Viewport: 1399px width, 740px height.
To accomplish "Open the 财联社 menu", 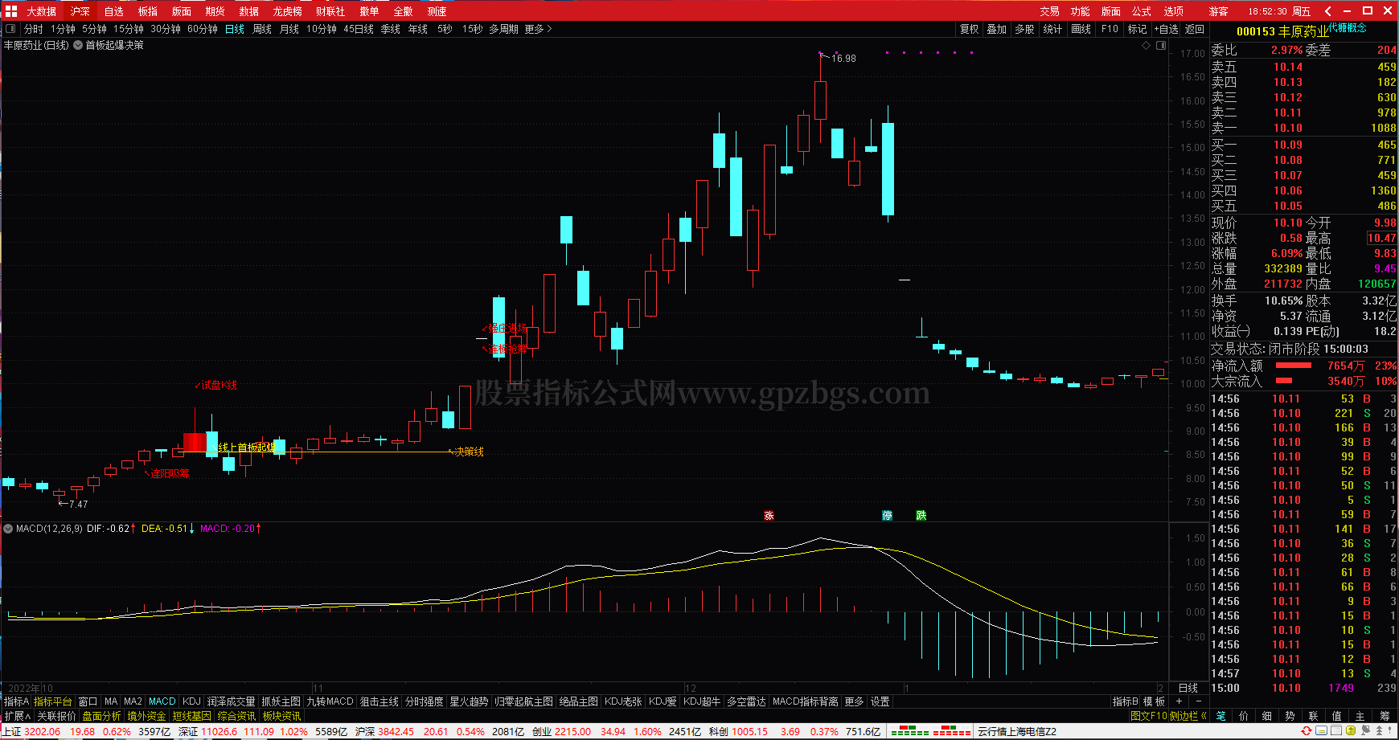I will coord(330,11).
